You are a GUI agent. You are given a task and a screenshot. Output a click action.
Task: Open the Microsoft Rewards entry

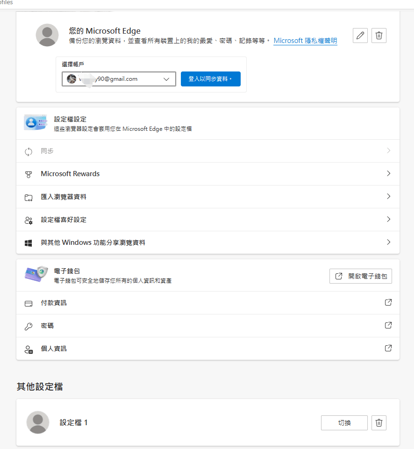coord(208,174)
